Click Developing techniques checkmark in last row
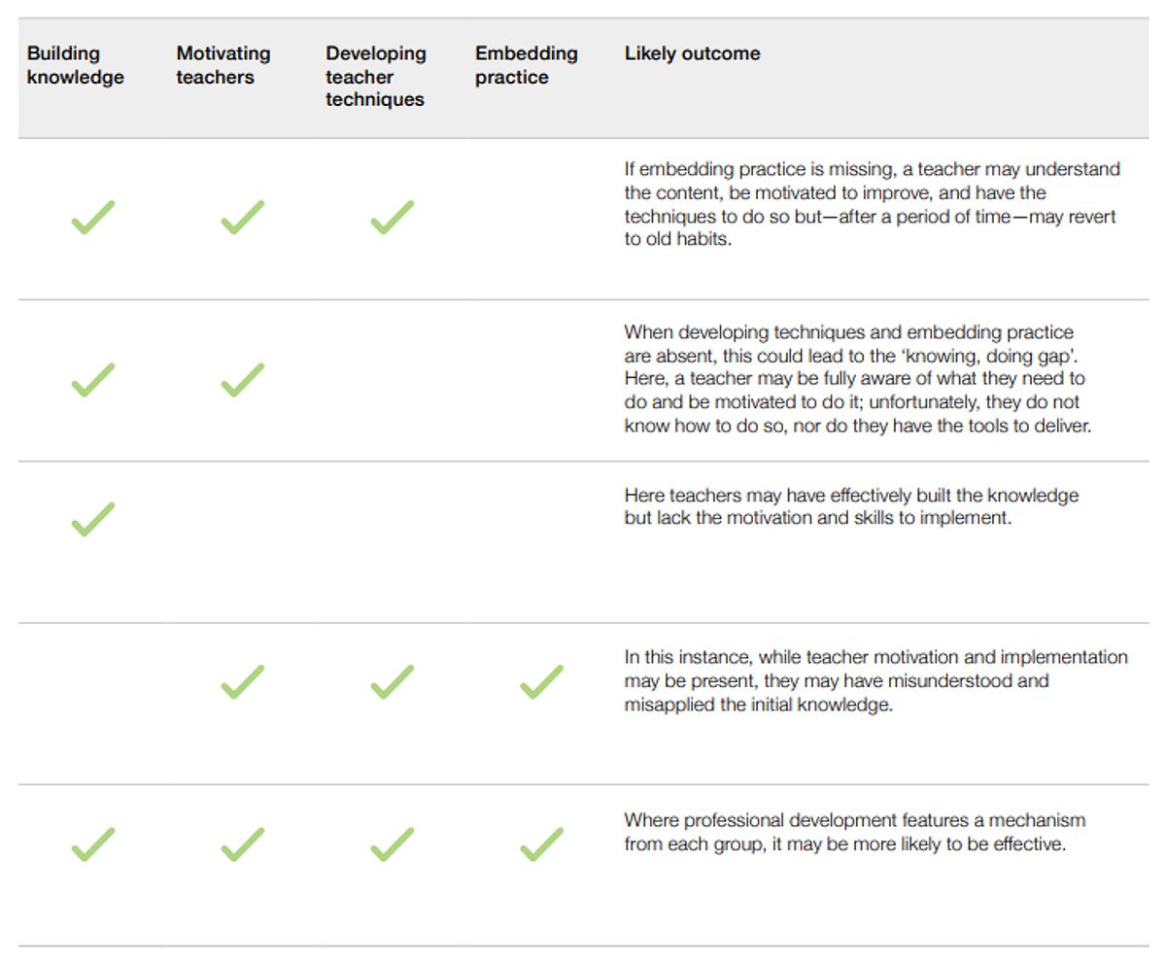1166x964 pixels. point(393,843)
